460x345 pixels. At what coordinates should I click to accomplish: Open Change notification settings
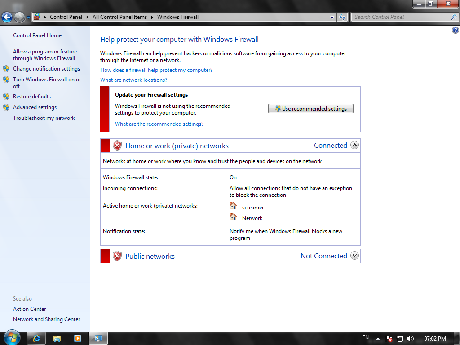[x=46, y=69]
